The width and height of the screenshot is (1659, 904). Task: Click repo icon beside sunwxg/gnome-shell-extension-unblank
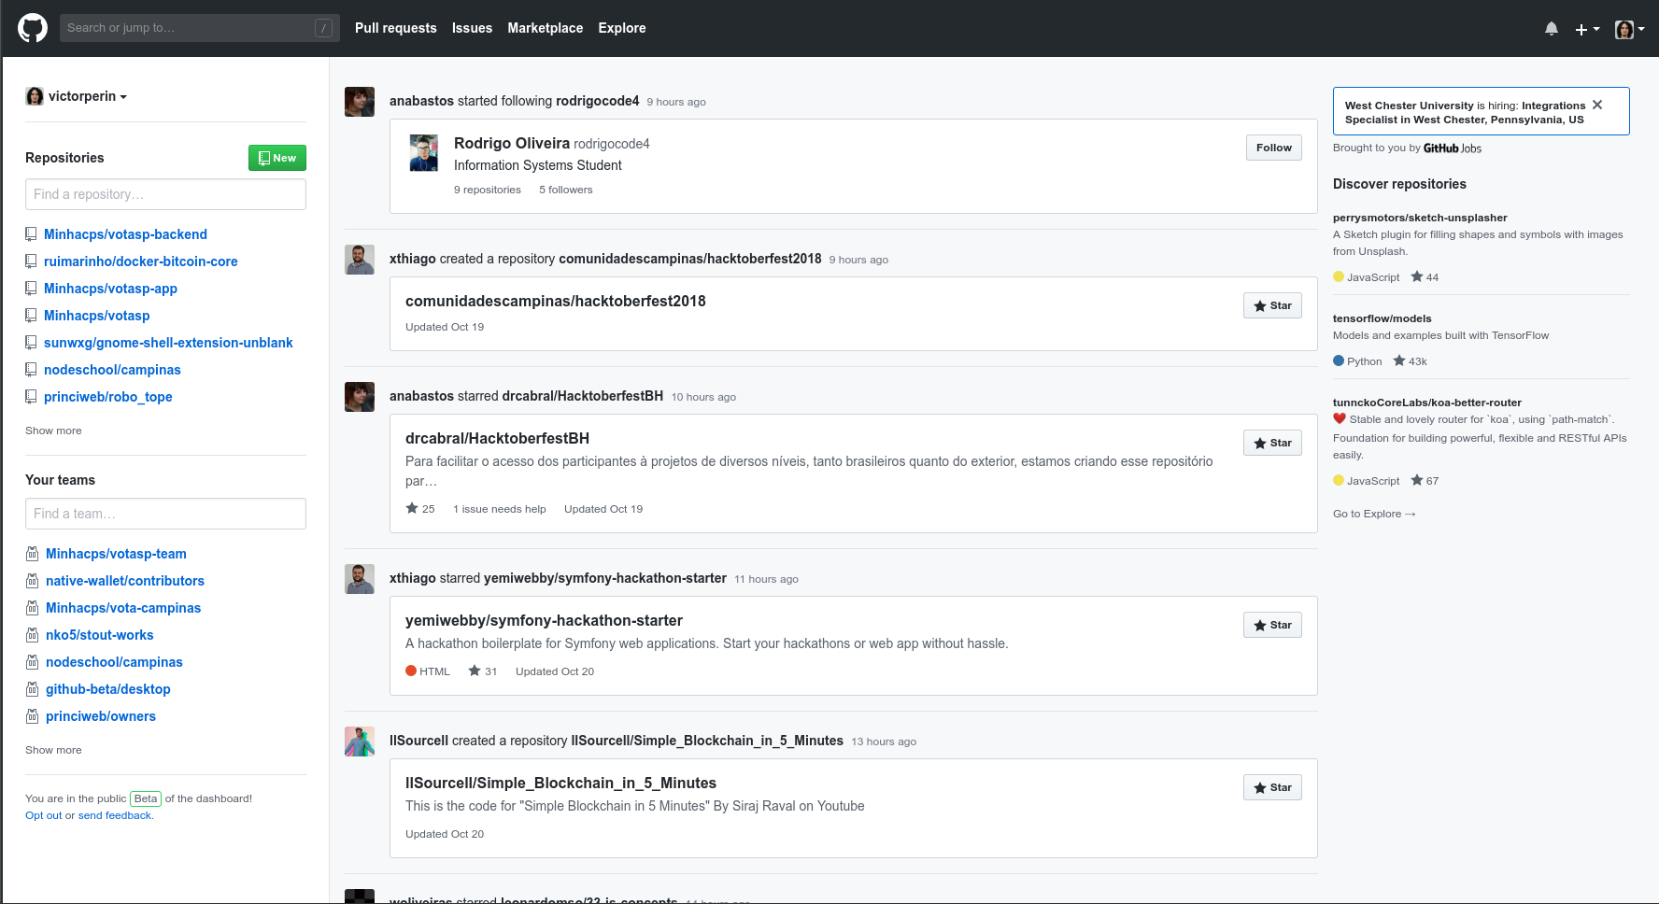(31, 343)
